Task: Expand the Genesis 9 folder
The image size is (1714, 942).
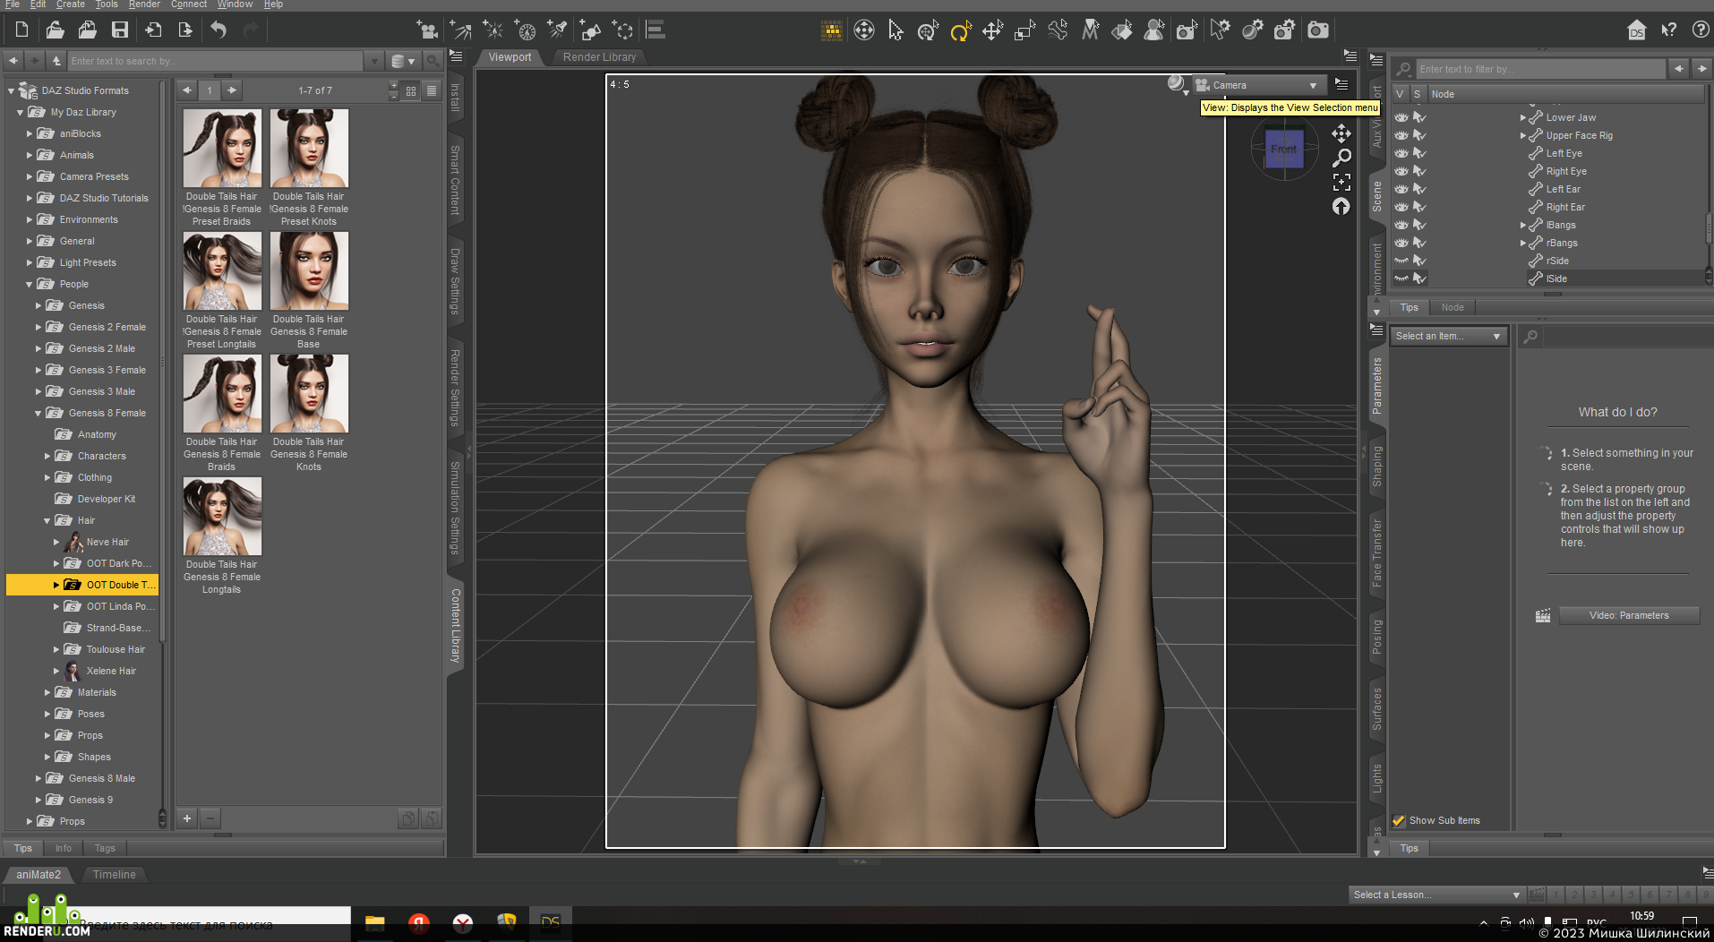Action: pos(39,800)
